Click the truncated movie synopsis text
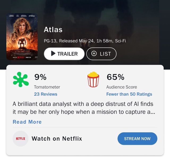Image resolution: width=170 pixels, height=158 pixels. 84,108
